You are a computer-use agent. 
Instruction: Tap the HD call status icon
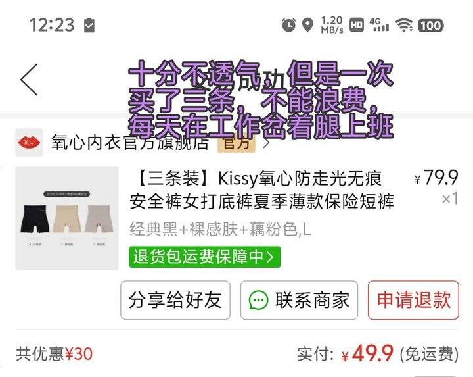pyautogui.click(x=357, y=25)
